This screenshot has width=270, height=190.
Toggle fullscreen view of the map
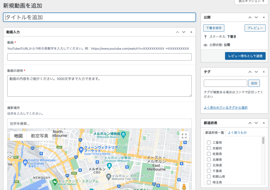(x=184, y=136)
